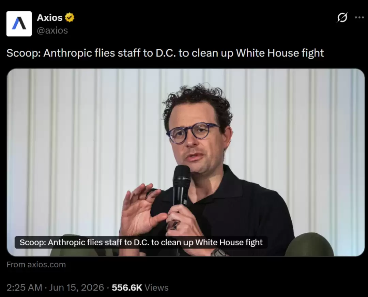The height and width of the screenshot is (297, 368).
Task: Click the 'Views' label
Action: 156,287
